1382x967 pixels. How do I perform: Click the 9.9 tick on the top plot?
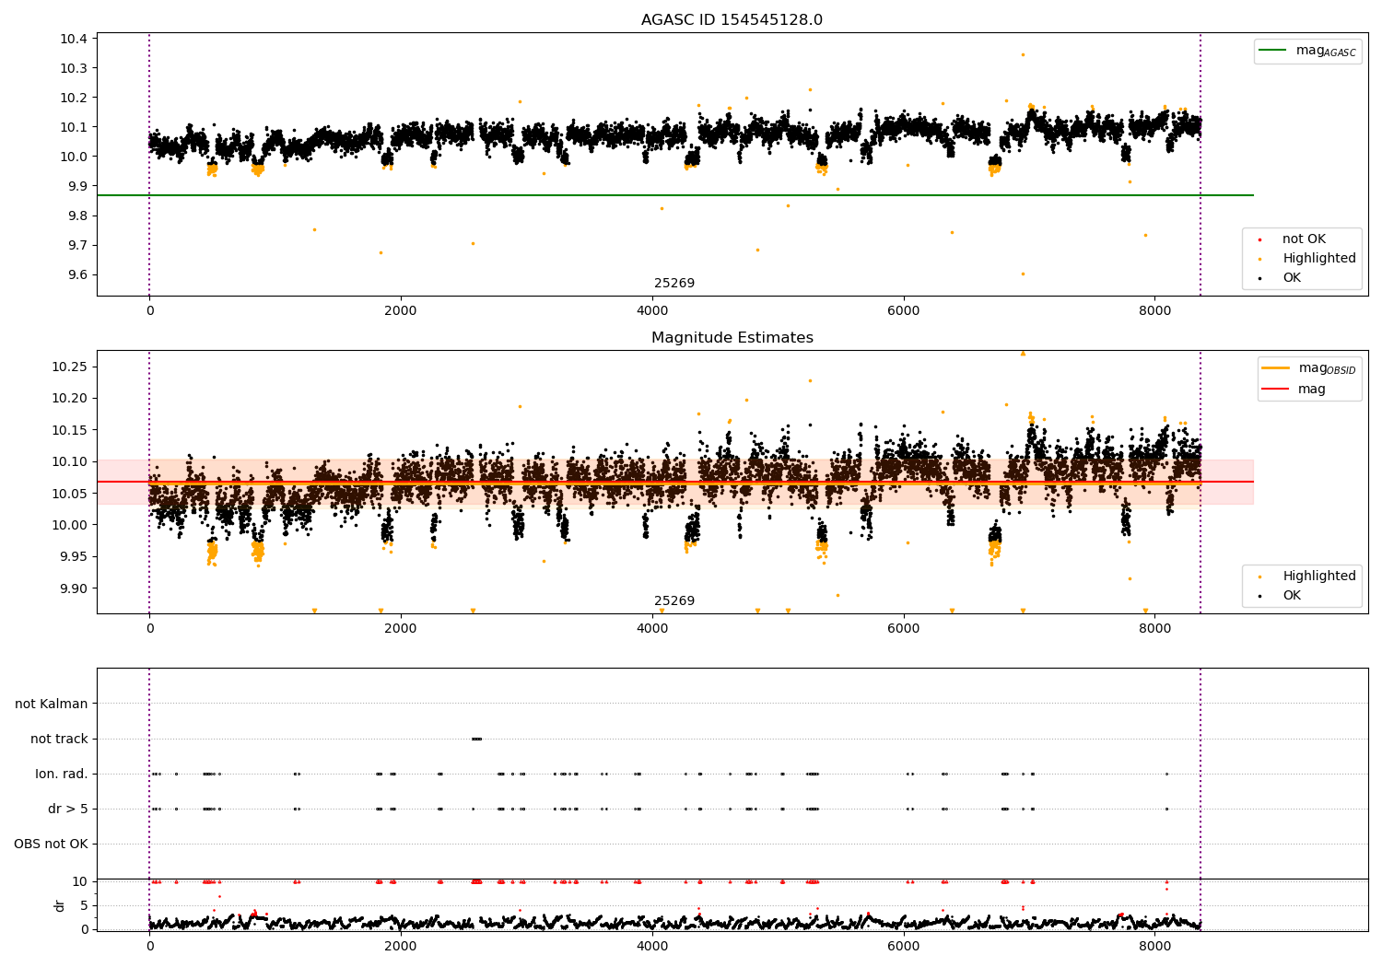(77, 186)
